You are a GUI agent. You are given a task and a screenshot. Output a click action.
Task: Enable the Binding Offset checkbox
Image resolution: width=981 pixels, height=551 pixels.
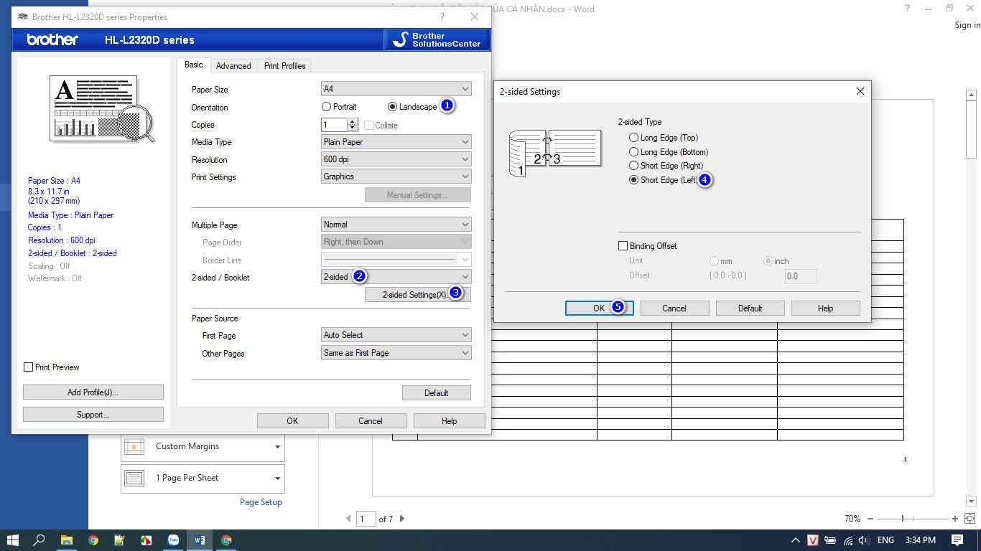pos(623,246)
